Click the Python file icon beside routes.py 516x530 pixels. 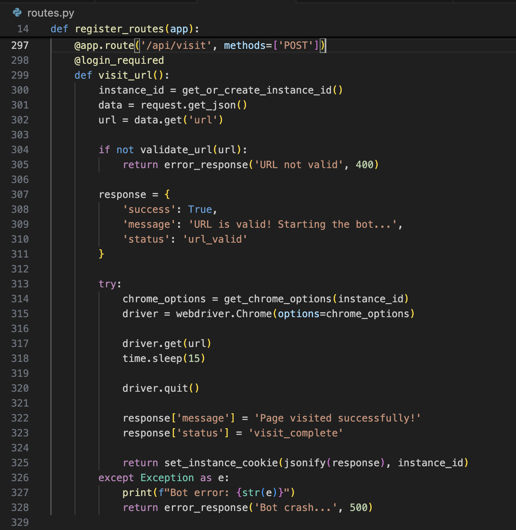[17, 13]
